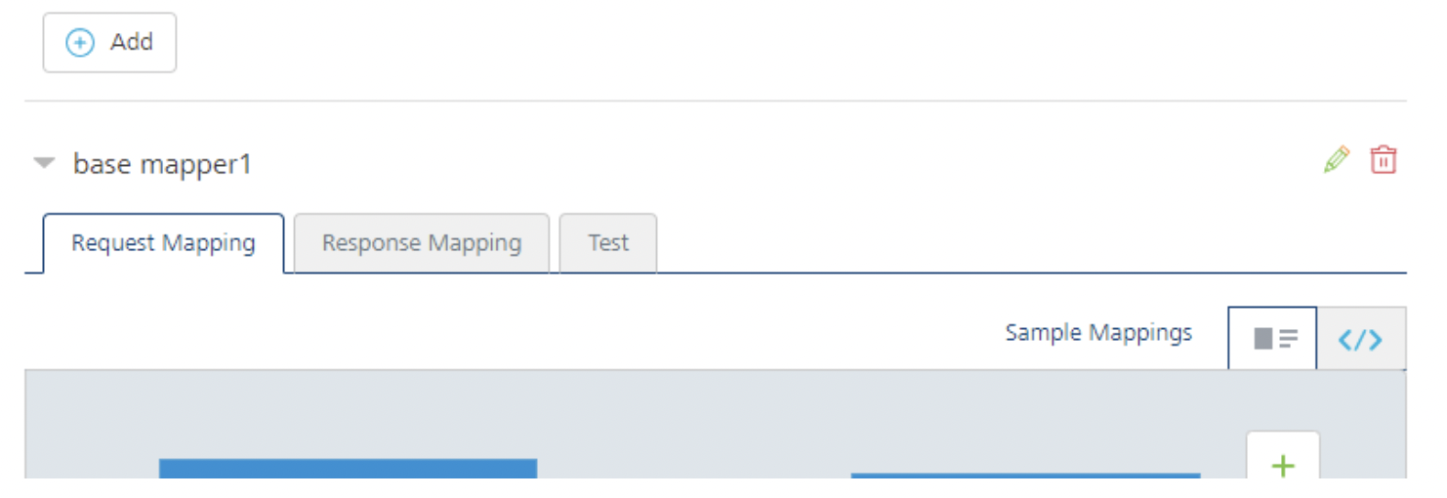Image resolution: width=1447 pixels, height=498 pixels.
Task: Switch to the code view icon
Action: pos(1360,339)
